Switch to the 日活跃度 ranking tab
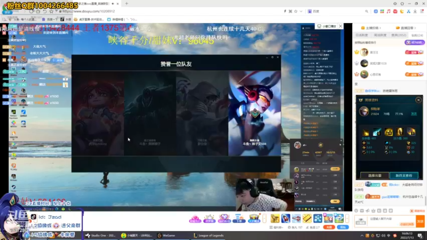 tap(362, 35)
